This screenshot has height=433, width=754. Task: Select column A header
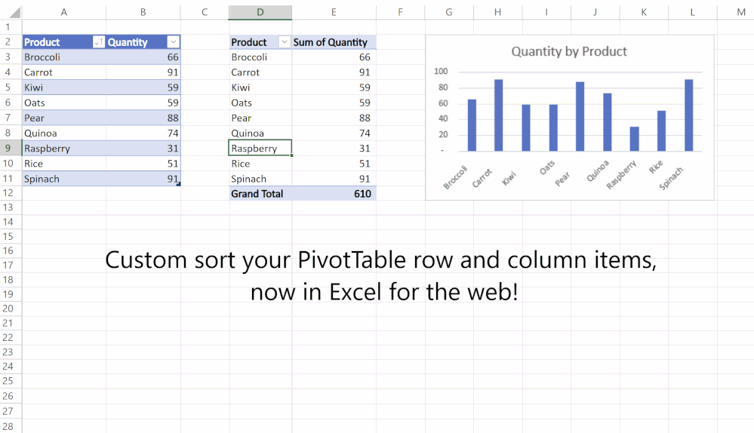[64, 12]
